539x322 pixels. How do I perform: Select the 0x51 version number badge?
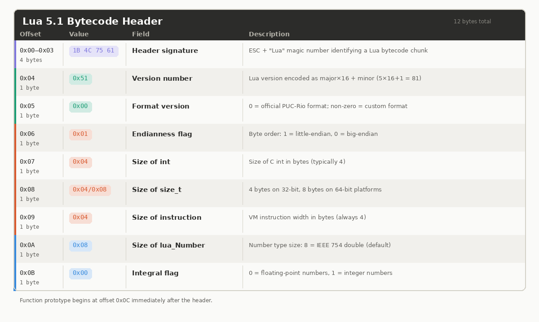80,78
